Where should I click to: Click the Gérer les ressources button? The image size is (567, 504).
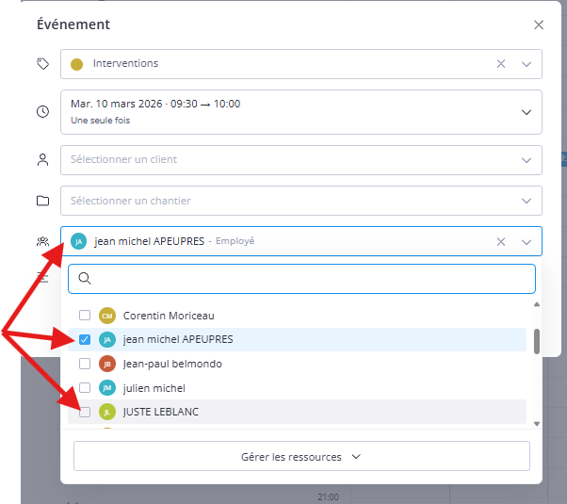pos(301,456)
